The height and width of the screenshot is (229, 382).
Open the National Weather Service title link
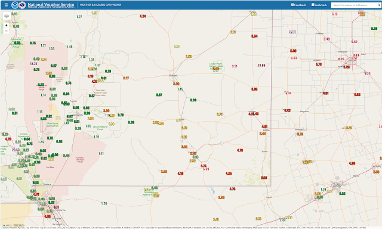click(x=51, y=4)
